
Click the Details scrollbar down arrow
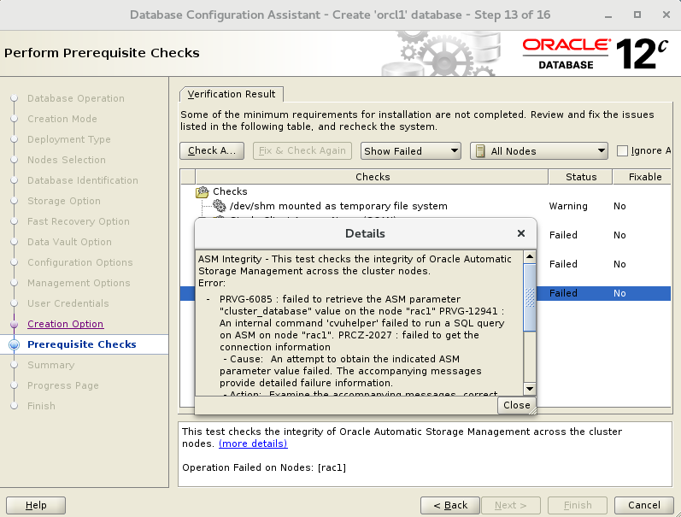530,389
